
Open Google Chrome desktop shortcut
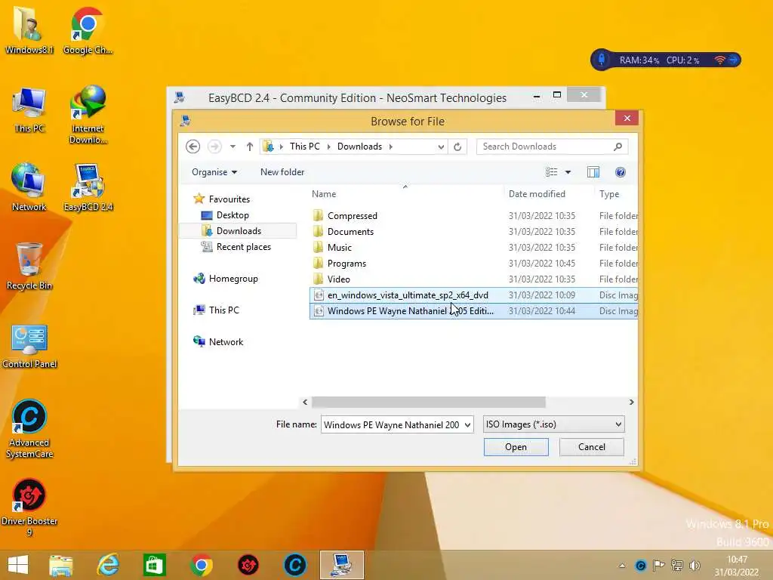coord(88,30)
